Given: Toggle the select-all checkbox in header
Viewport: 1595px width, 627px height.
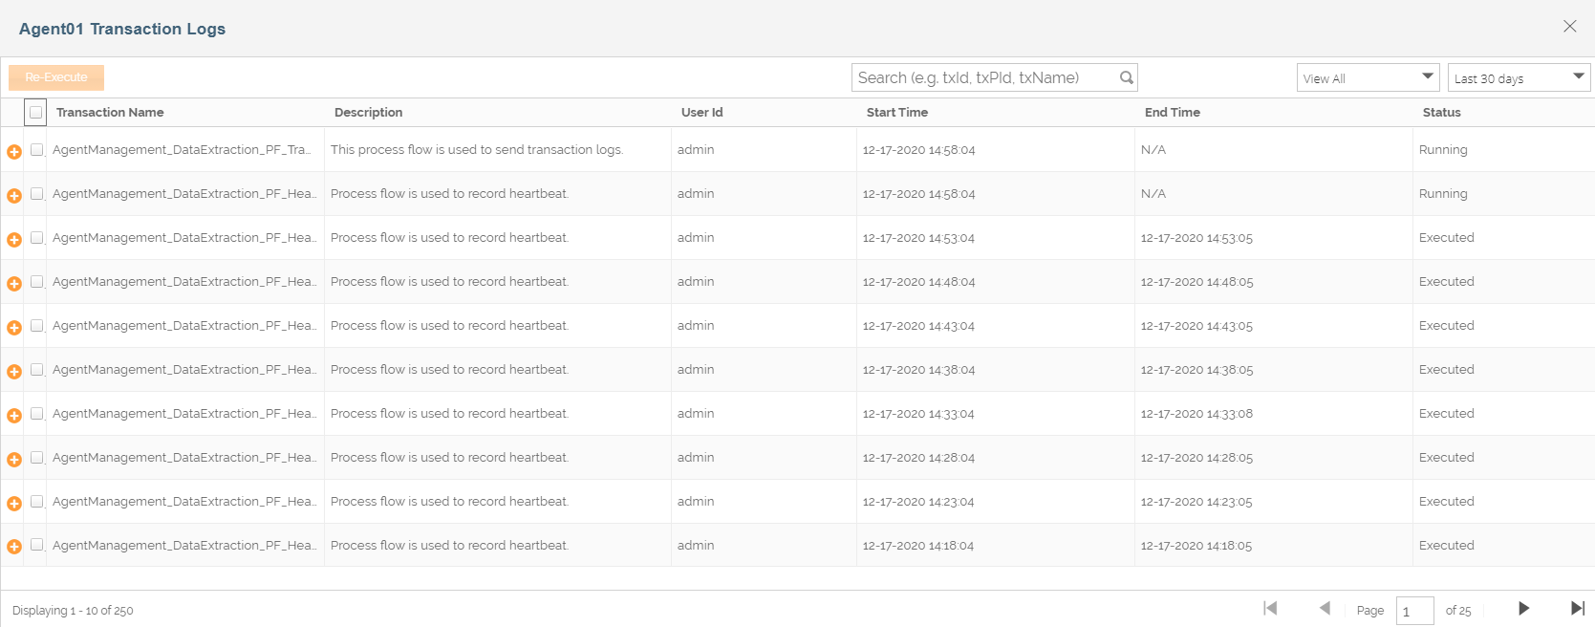Looking at the screenshot, I should [35, 113].
